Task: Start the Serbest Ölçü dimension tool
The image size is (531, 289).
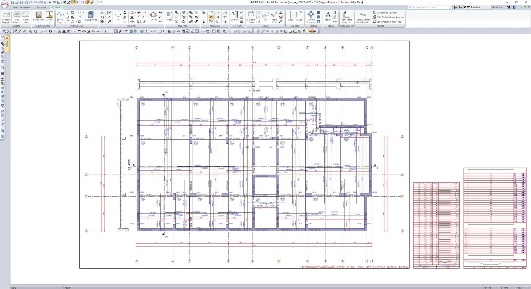Action: point(251,17)
